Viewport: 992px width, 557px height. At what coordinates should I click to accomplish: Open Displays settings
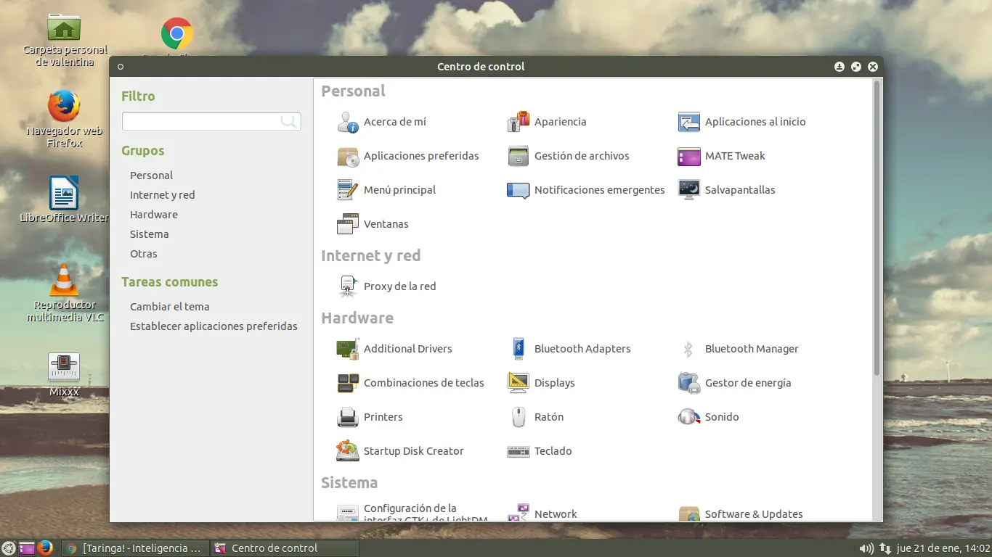(541, 383)
